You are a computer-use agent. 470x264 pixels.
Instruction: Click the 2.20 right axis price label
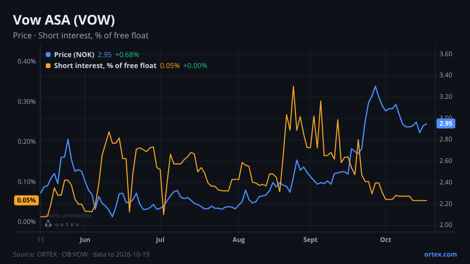click(446, 204)
